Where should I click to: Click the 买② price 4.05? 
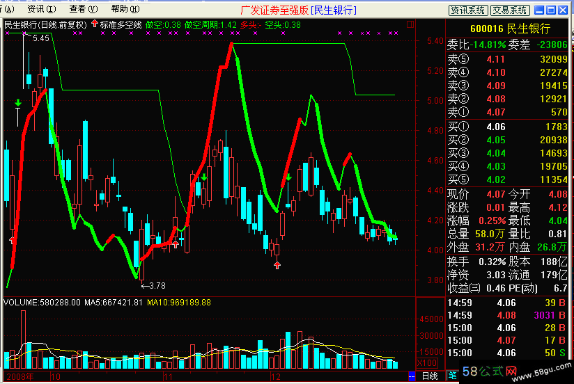[496, 140]
